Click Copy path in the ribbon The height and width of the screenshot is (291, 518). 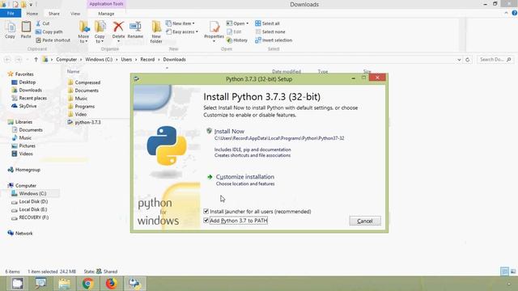[49, 32]
